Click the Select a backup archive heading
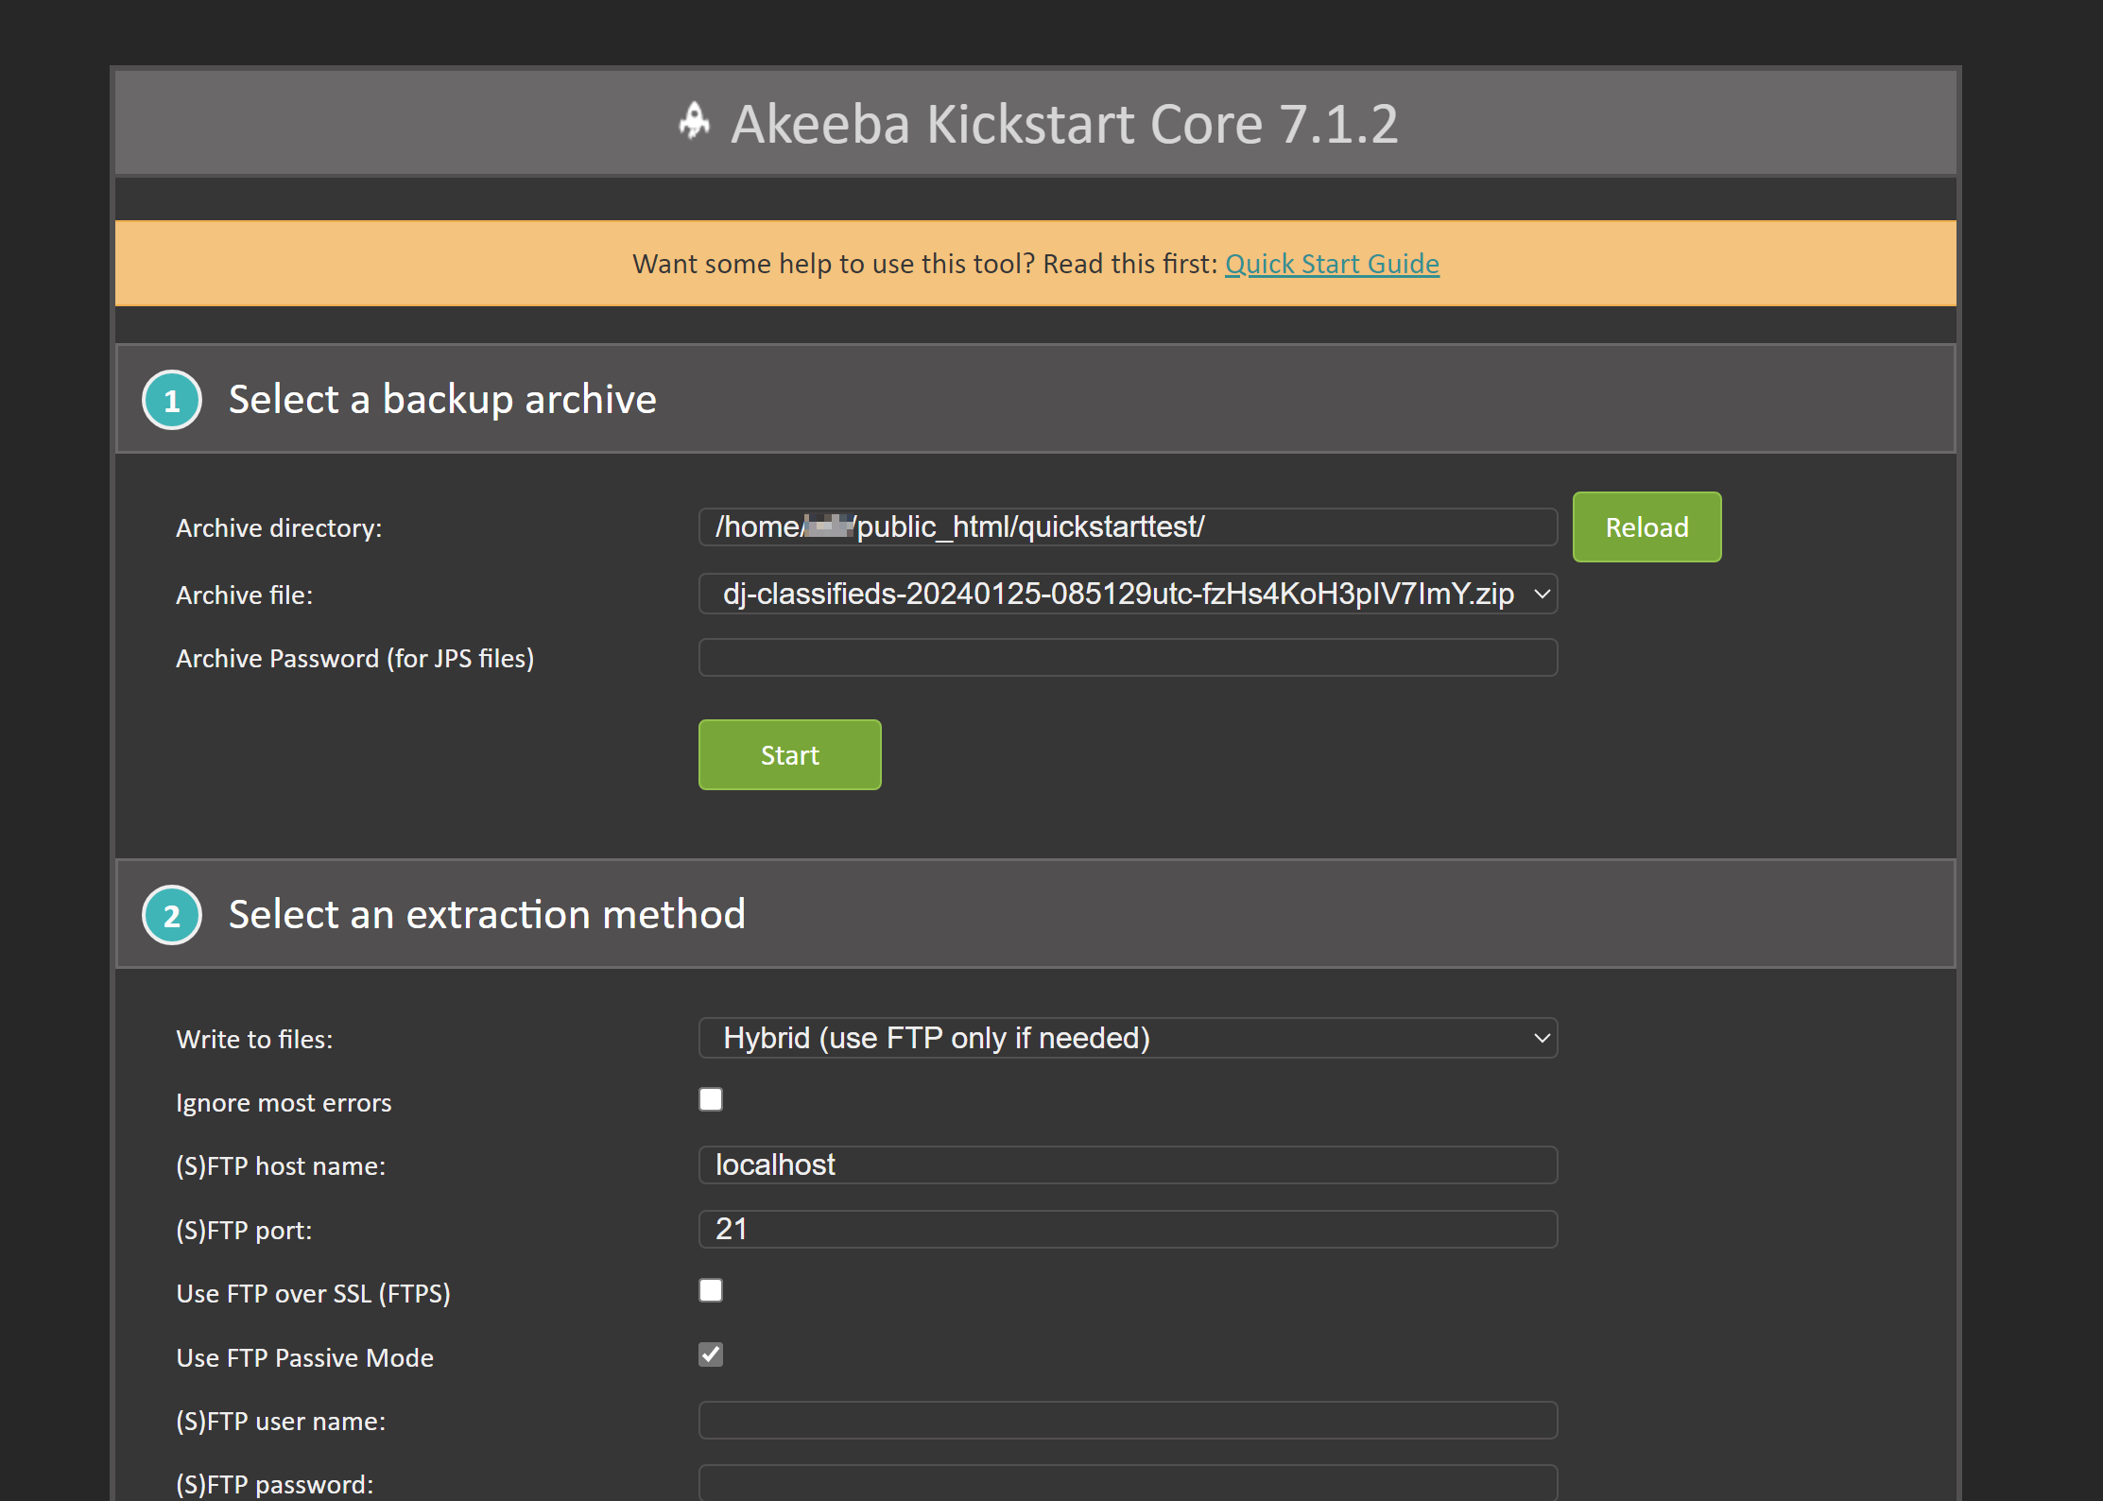2103x1501 pixels. (x=442, y=399)
